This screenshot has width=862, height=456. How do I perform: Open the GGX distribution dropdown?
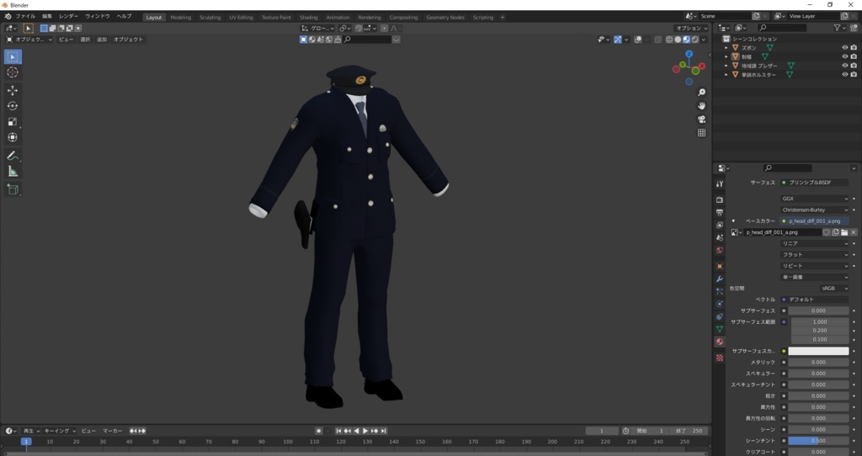pyautogui.click(x=814, y=199)
